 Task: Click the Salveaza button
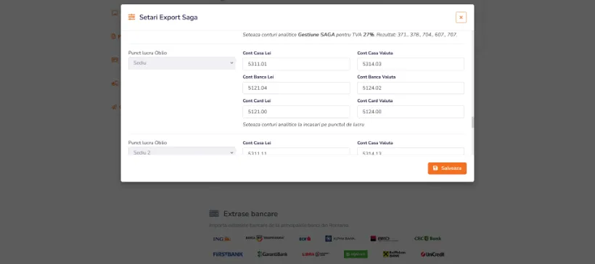[x=447, y=168]
